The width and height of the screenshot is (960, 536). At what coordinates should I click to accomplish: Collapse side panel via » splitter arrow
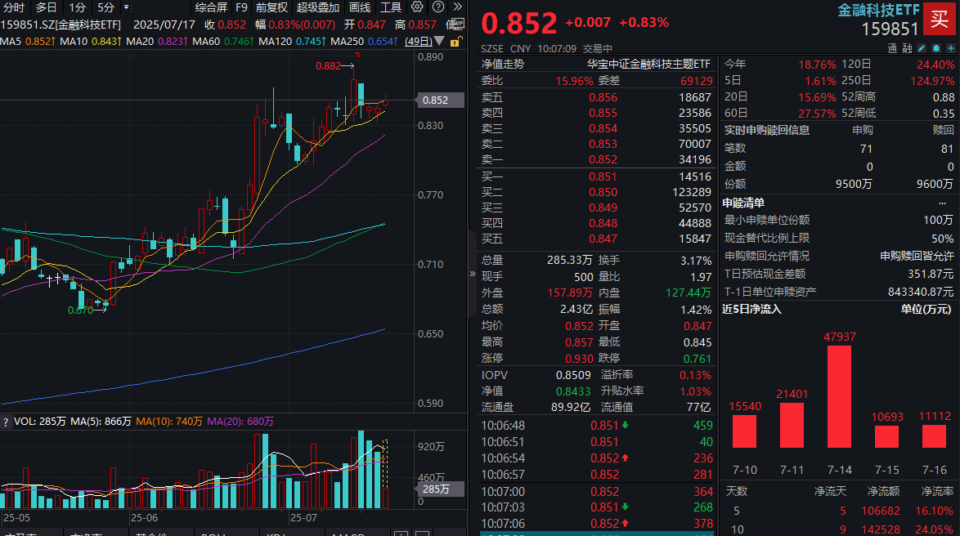tap(472, 274)
